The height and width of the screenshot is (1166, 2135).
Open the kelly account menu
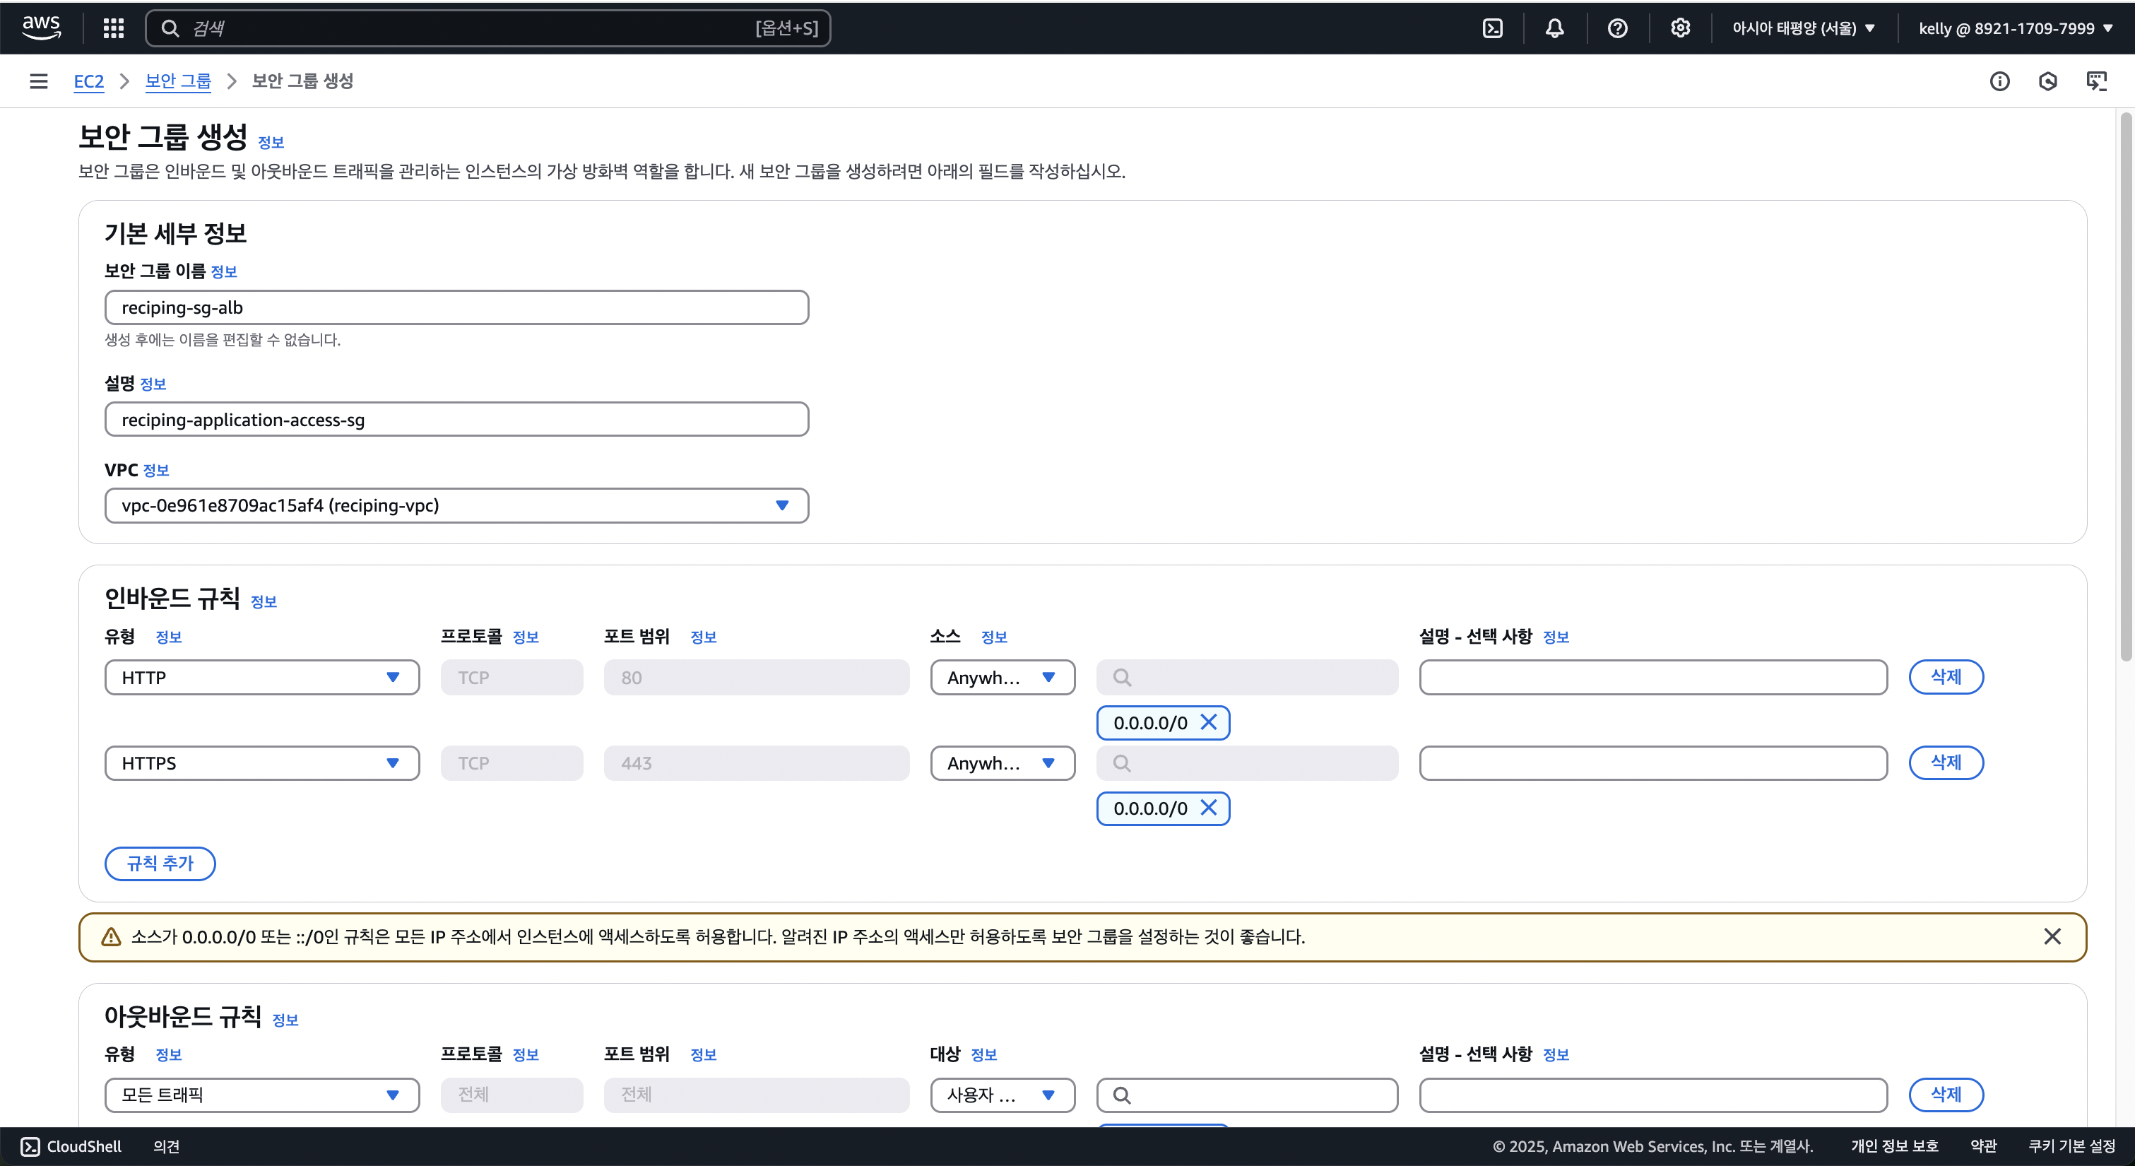pos(2015,28)
